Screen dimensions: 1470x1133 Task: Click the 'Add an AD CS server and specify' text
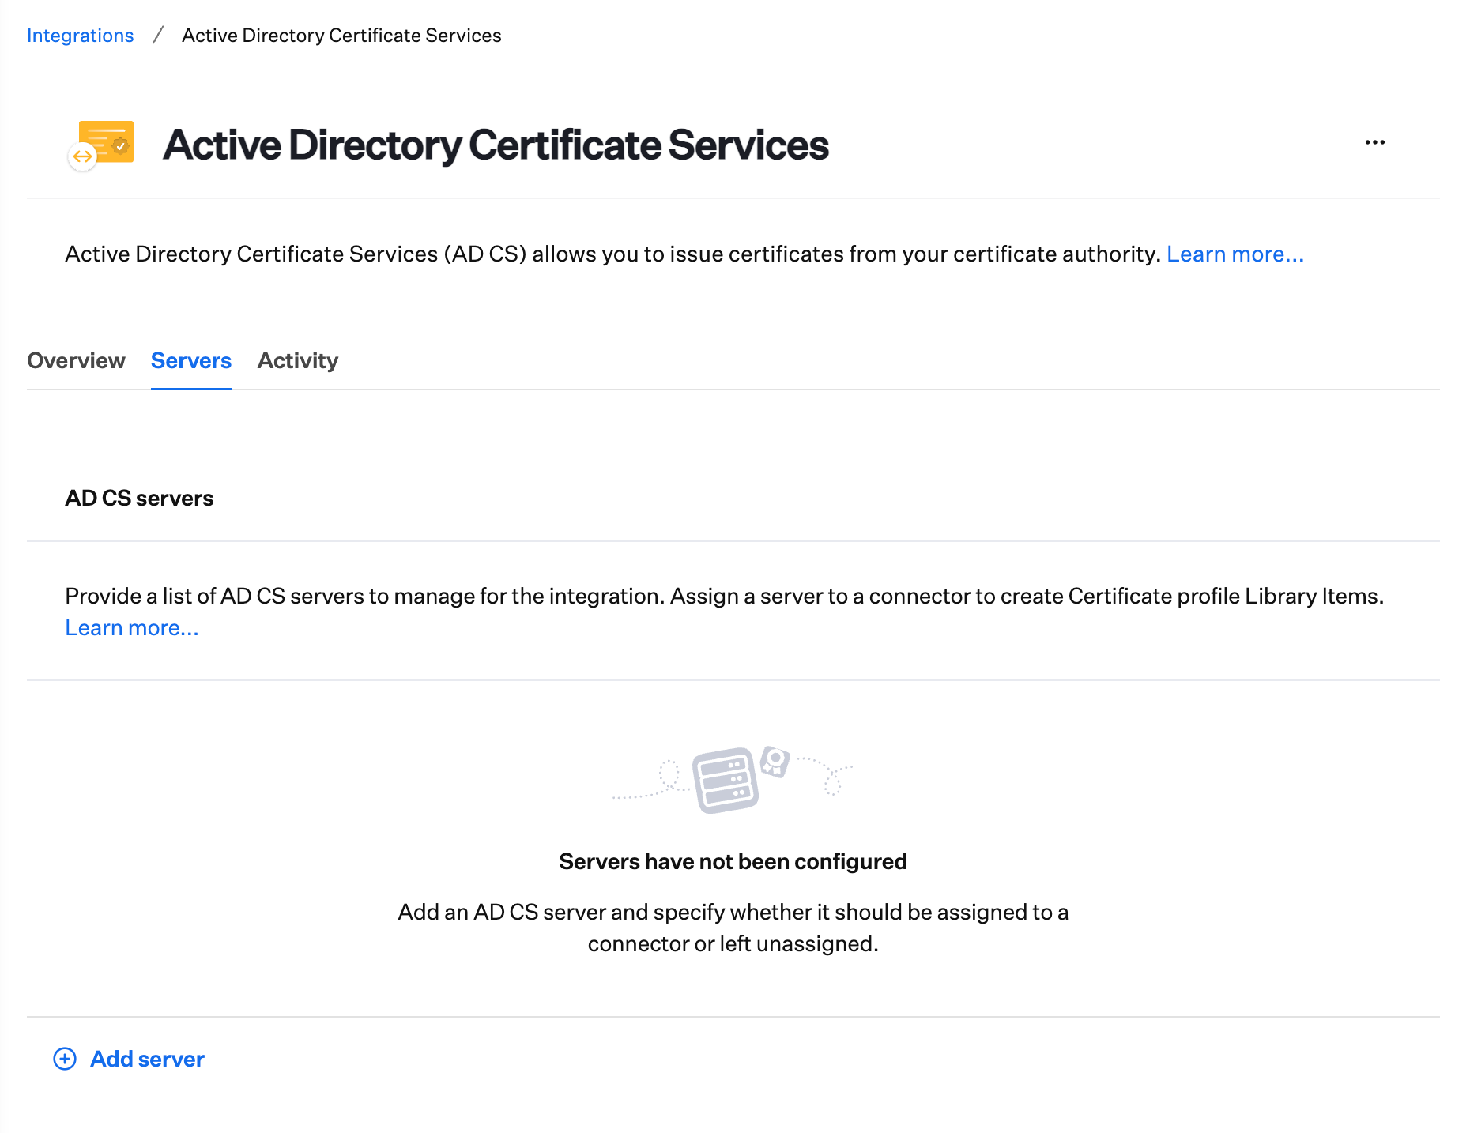733,928
